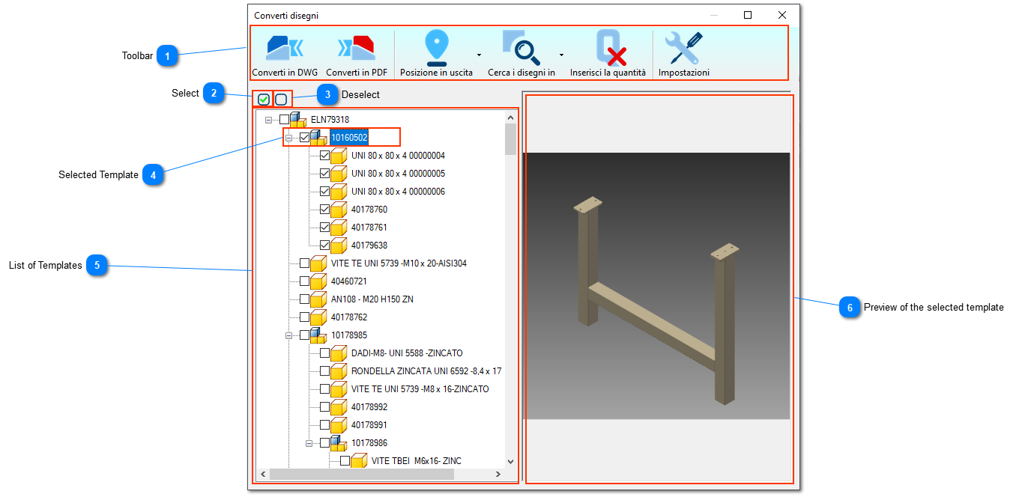Select row UNI 80 x 80 x 4 00000004
Viewport: 1016px width, 497px height.
[398, 156]
